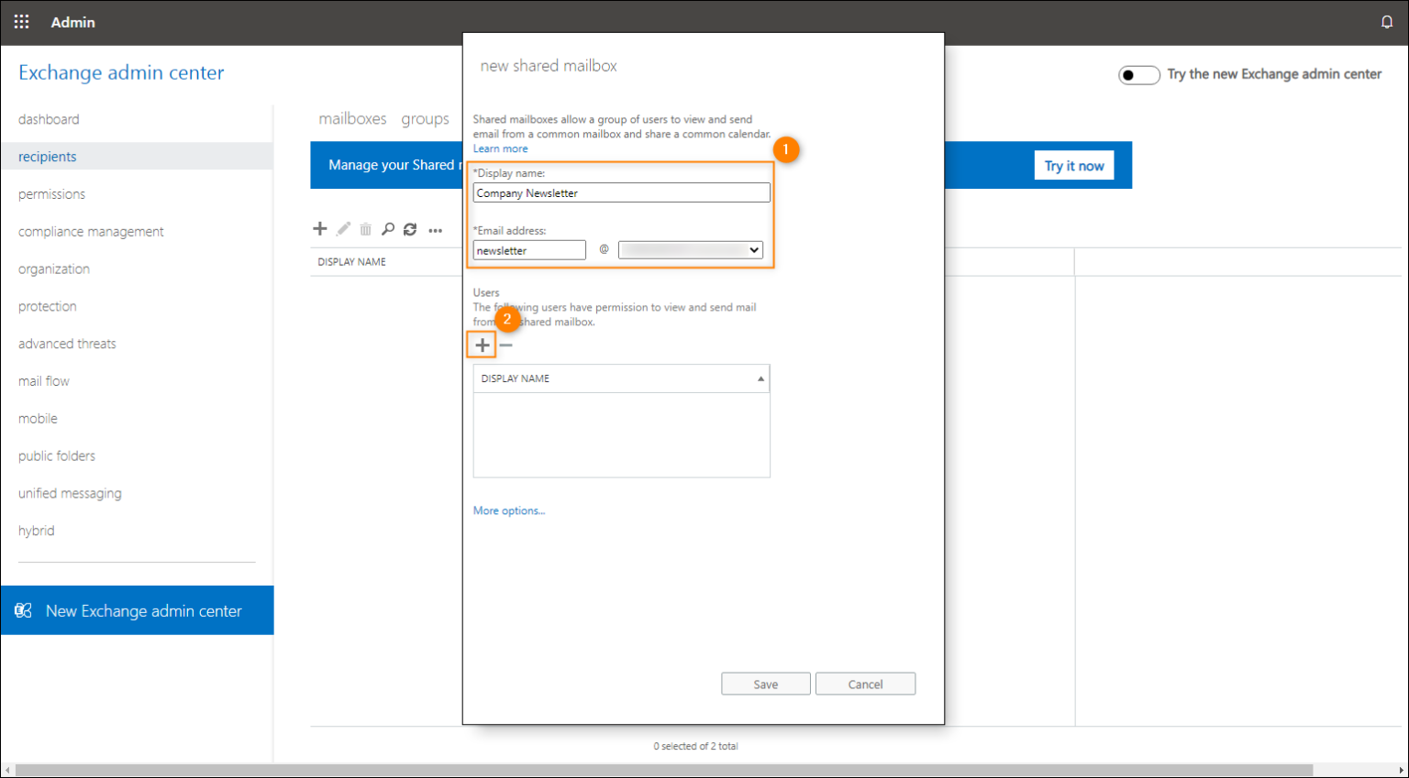1409x778 pixels.
Task: Open the search magnifier in the mailbox toolbar
Action: coord(388,228)
